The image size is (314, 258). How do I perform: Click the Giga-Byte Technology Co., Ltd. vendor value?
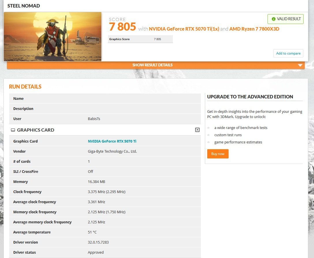(112, 152)
